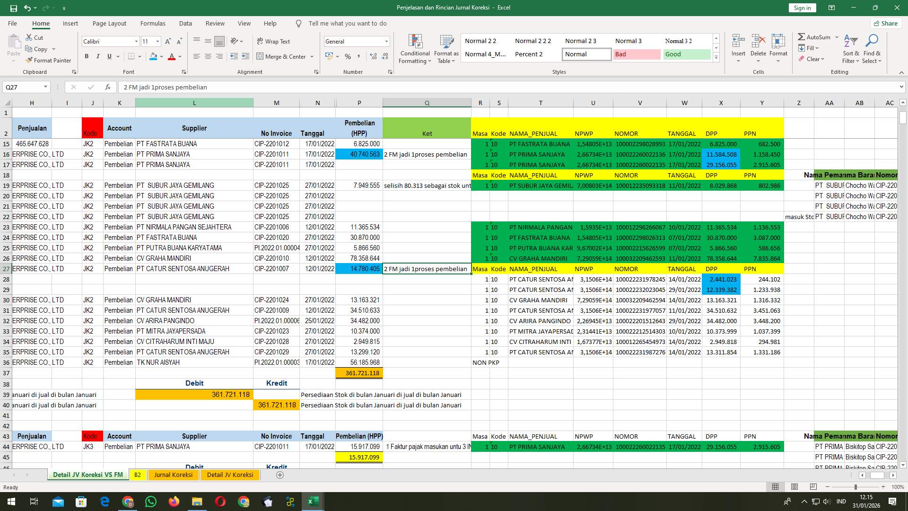Activate the Format Painter tool
This screenshot has height=511, width=908.
click(49, 60)
